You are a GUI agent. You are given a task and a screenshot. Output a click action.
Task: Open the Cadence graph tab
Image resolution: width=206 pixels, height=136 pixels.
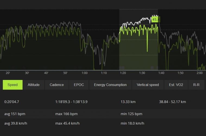coord(57,85)
